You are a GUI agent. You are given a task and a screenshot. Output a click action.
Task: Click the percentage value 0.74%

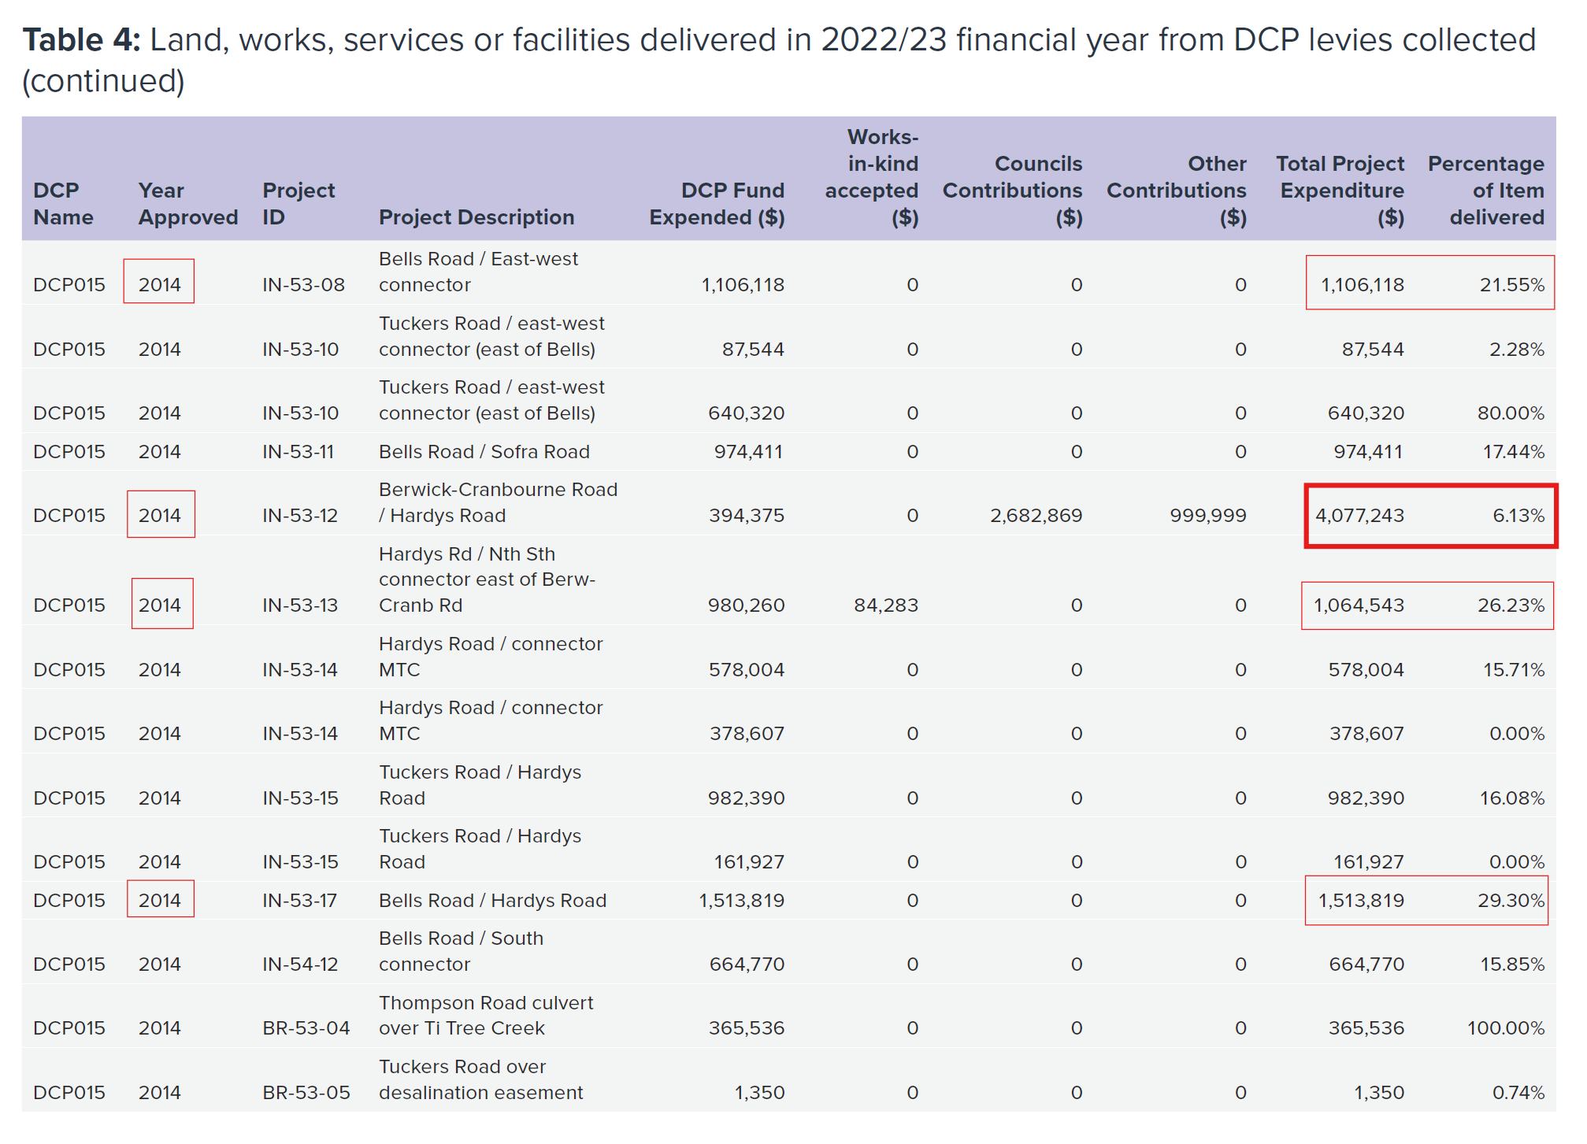coord(1518,1093)
